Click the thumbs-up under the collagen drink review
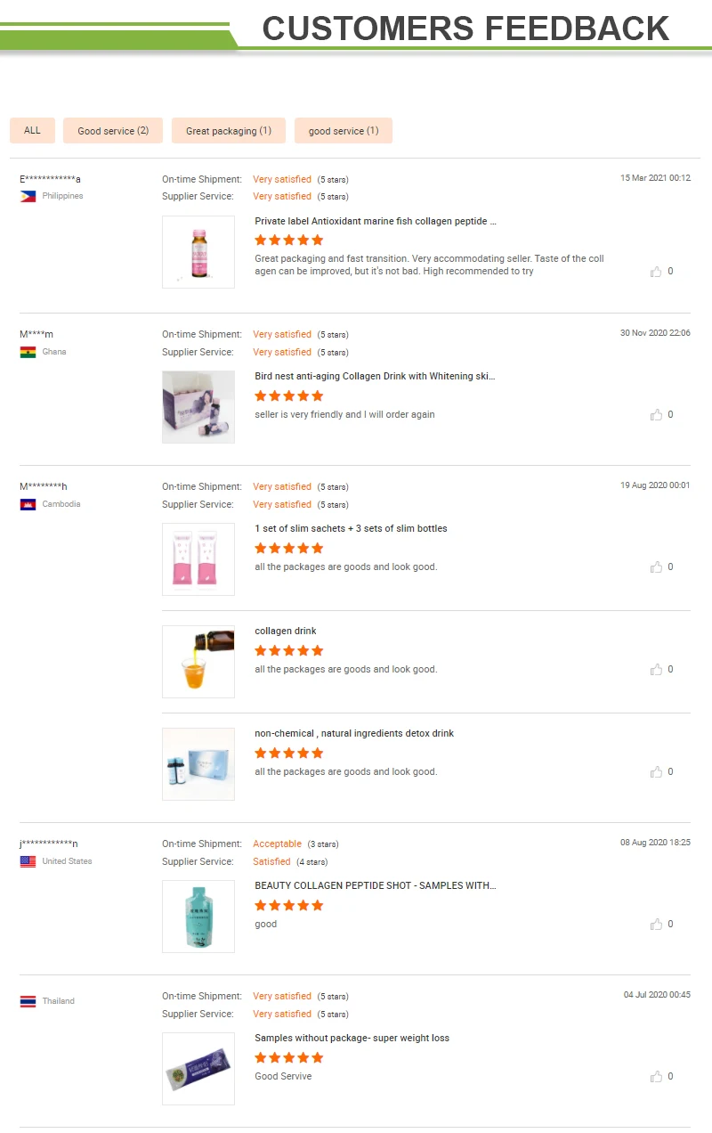 (656, 669)
